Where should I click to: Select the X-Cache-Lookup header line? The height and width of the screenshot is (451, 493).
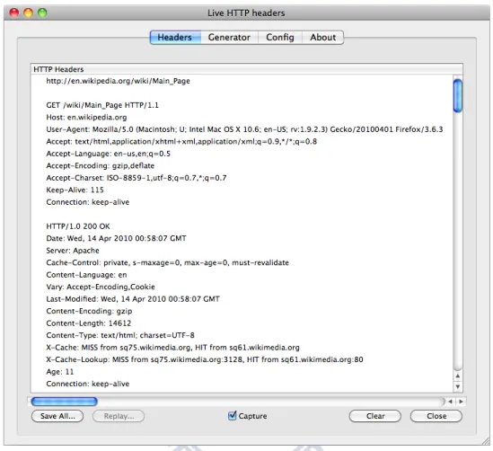[205, 359]
